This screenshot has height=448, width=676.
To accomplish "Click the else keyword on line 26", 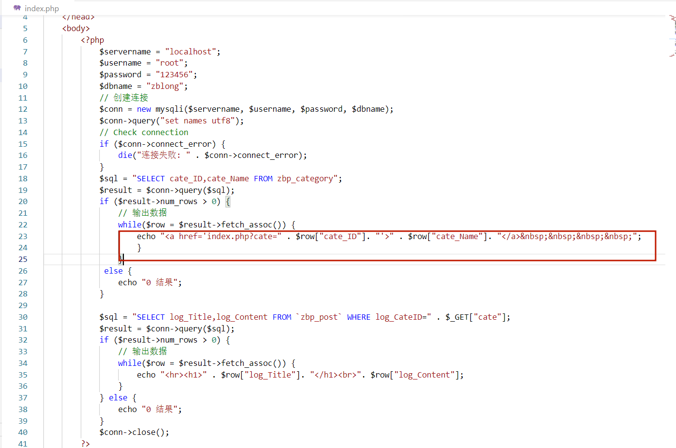I will (x=113, y=271).
